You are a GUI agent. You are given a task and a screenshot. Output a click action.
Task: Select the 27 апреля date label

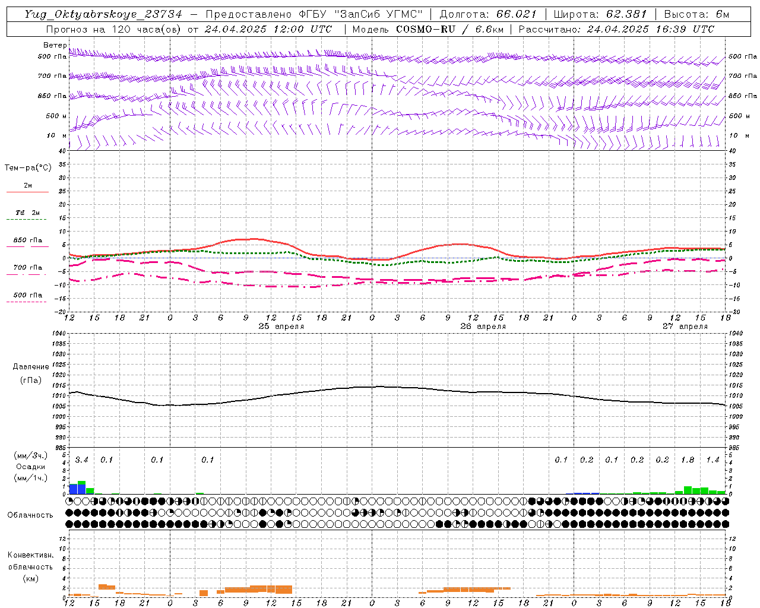(685, 327)
